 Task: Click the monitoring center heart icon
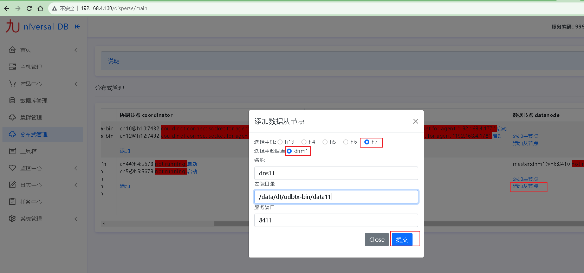coord(12,168)
